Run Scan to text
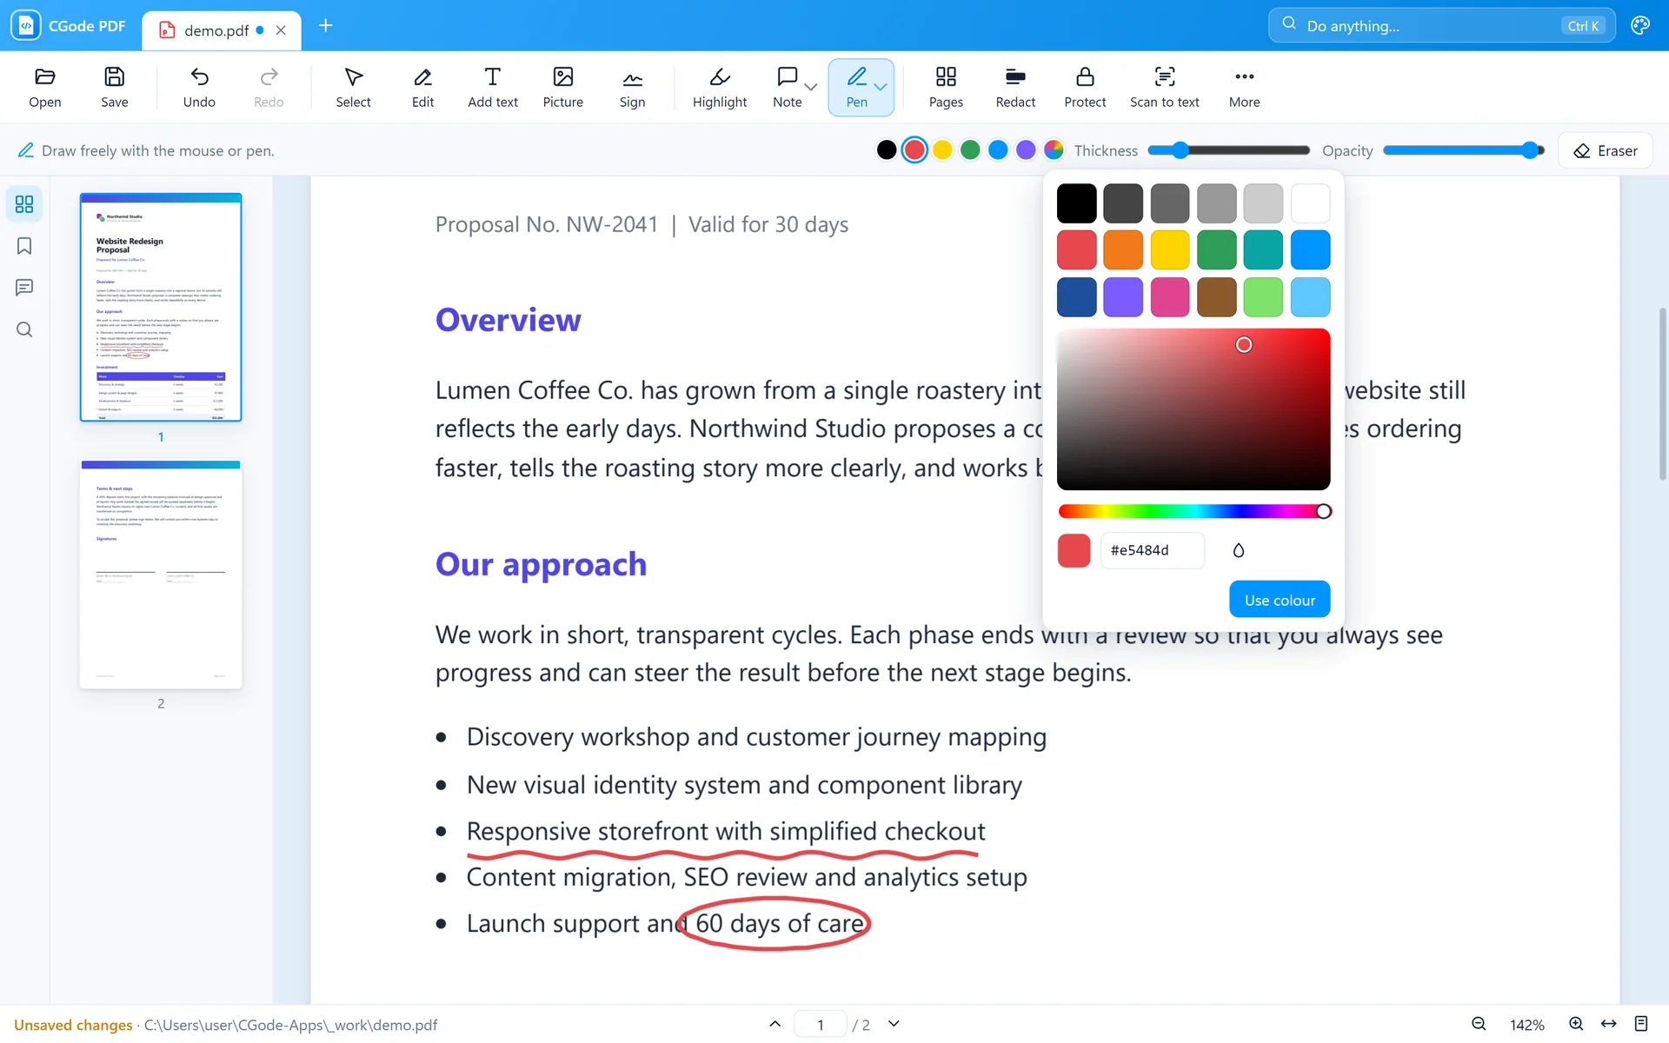 click(x=1164, y=87)
